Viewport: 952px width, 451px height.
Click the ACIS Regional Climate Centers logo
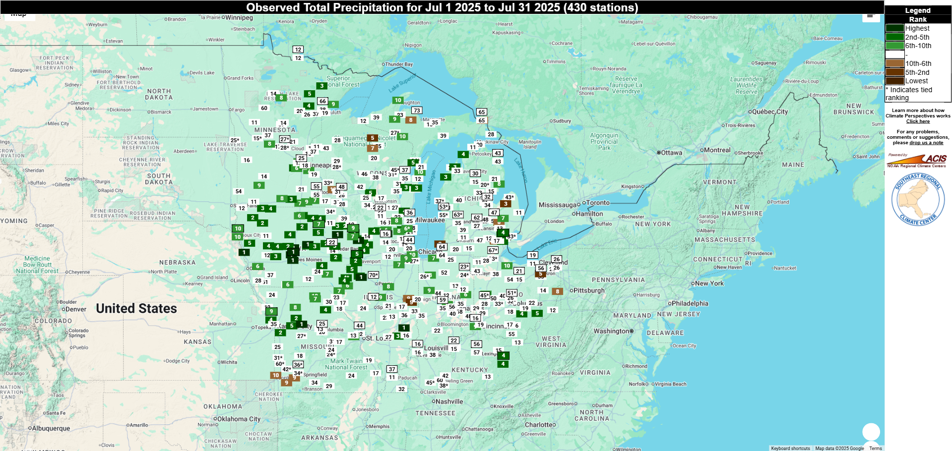tap(917, 161)
